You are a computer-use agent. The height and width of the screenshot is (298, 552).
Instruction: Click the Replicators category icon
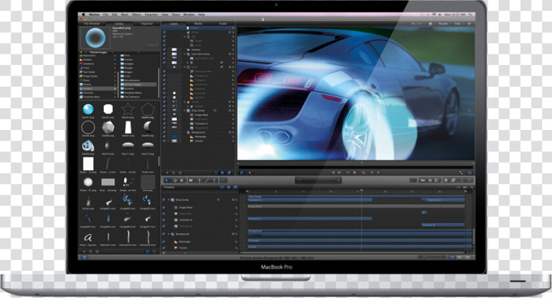pos(81,56)
